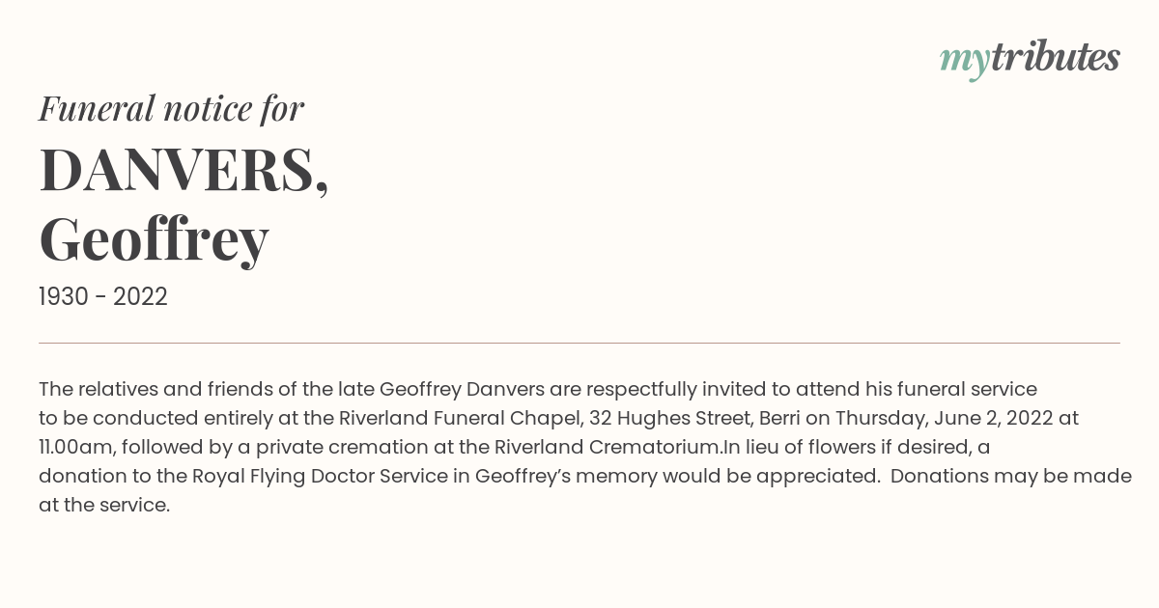Click the first name Geoffrey heading

(x=154, y=241)
